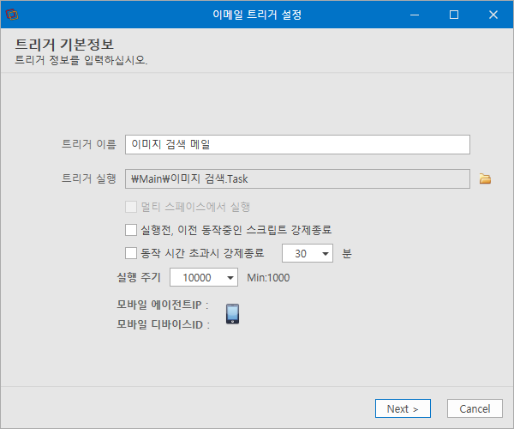The height and width of the screenshot is (429, 514).
Task: Maximize the 이메일 트리거 설정 window
Action: pos(454,15)
